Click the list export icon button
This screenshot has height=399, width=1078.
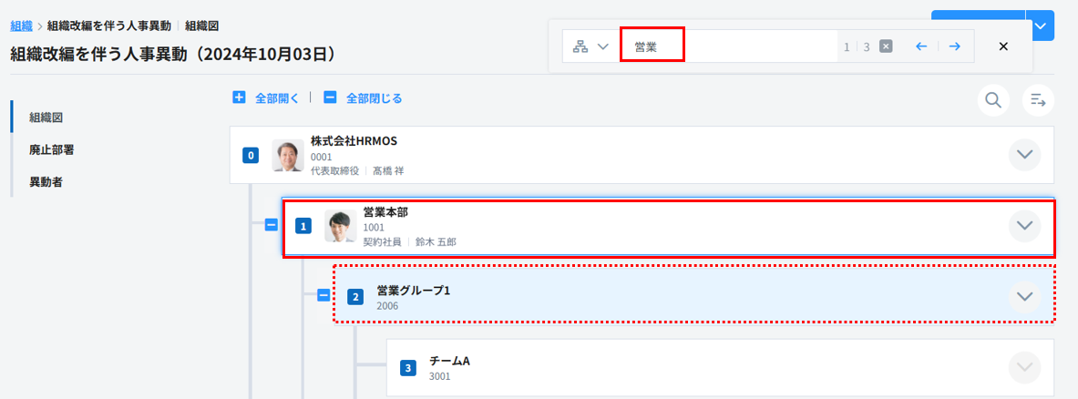[x=1037, y=100]
